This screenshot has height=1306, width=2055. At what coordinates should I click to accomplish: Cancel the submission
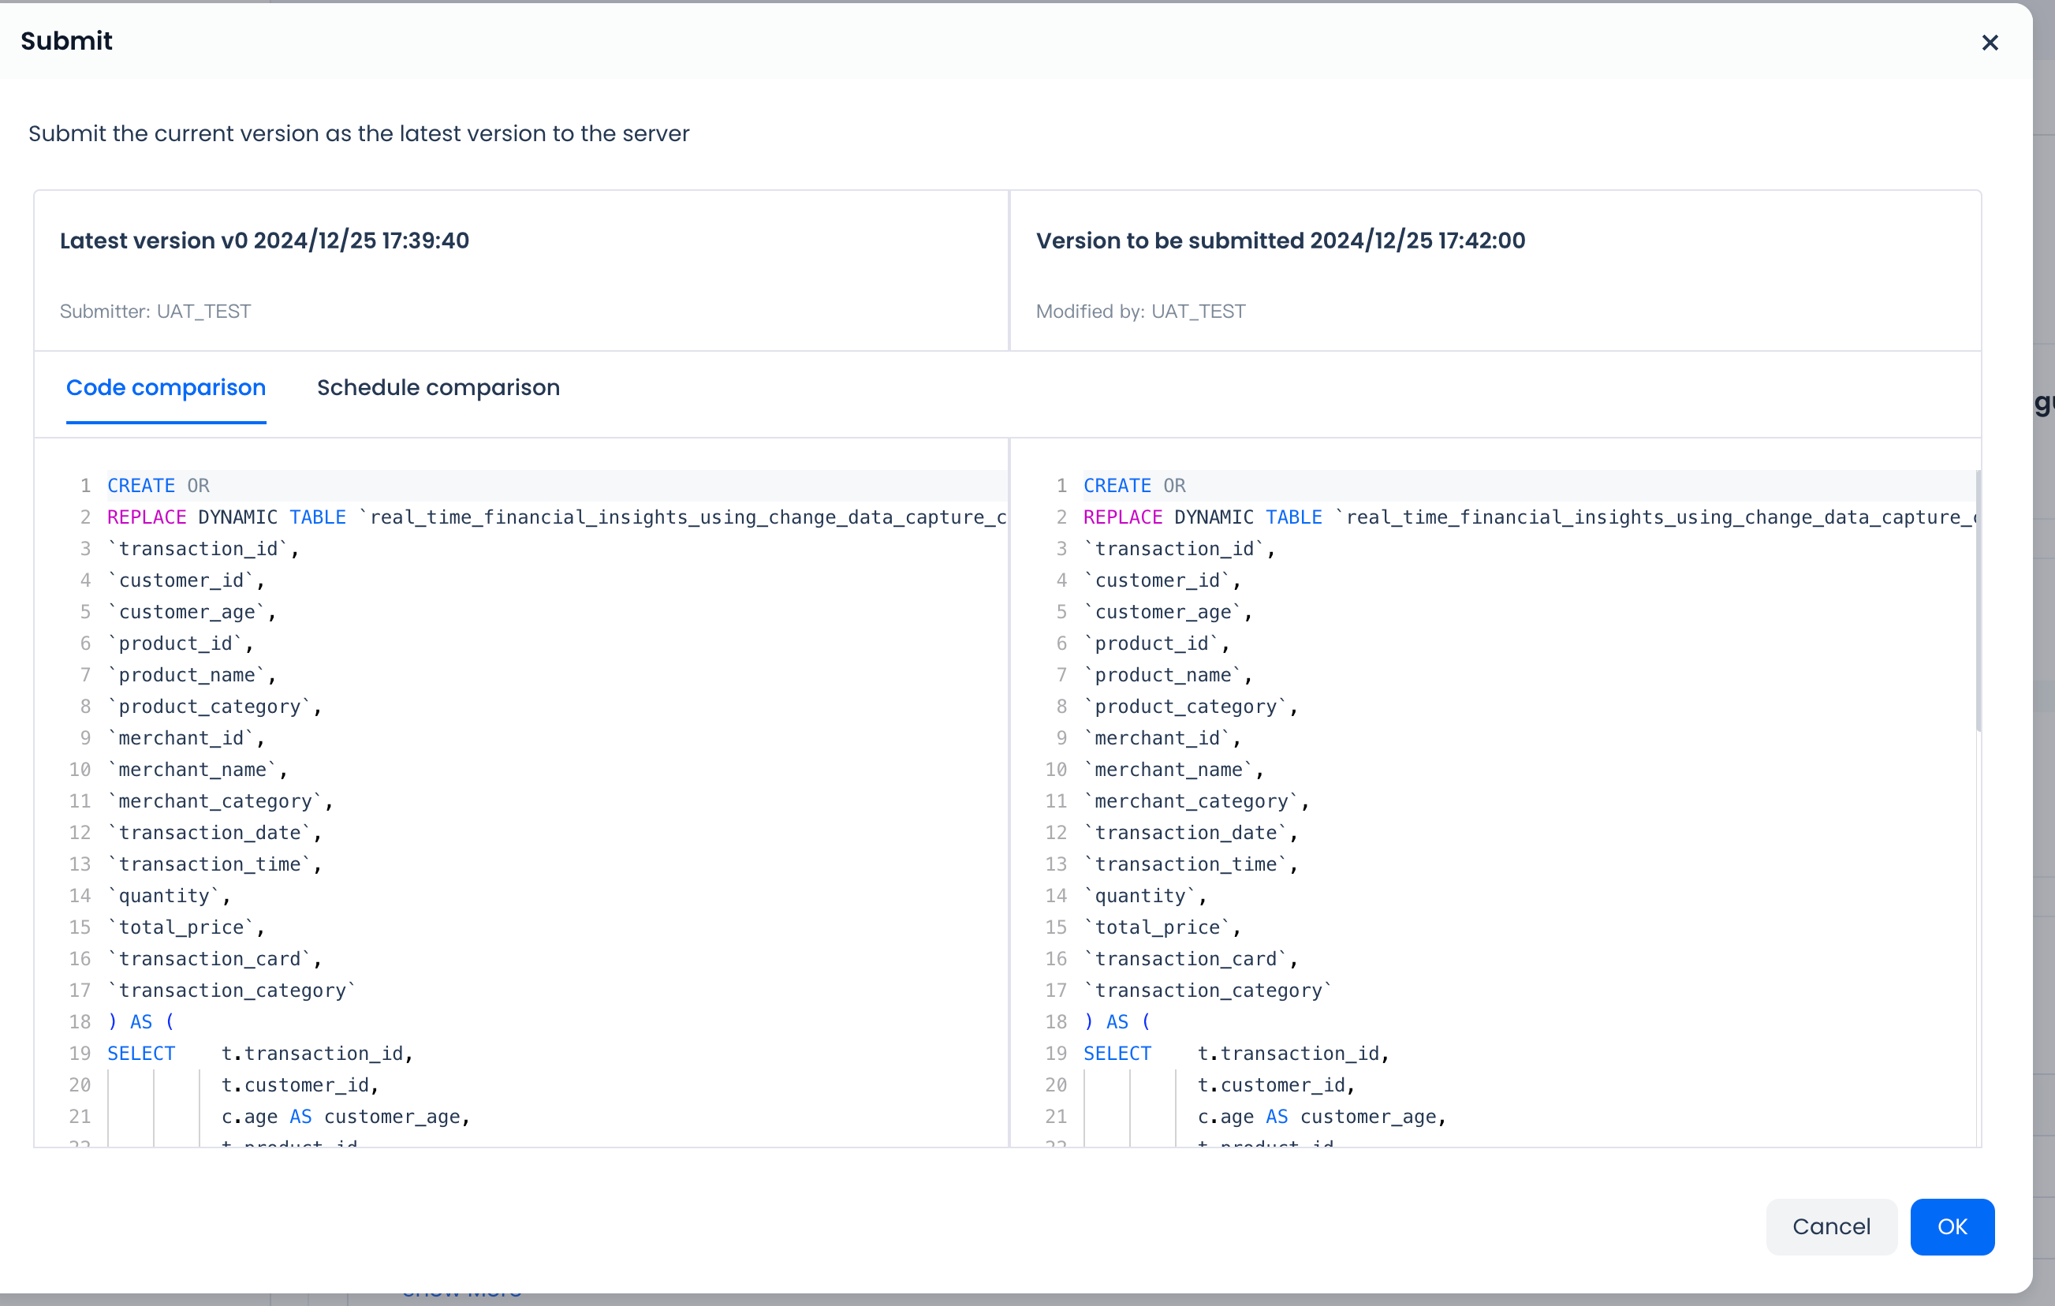(x=1830, y=1226)
